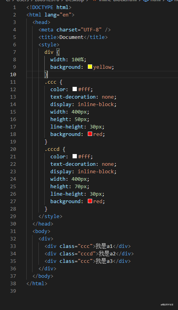The height and width of the screenshot is (310, 178).
Task: Open the red color swatch on line 27
Action: pos(90,201)
